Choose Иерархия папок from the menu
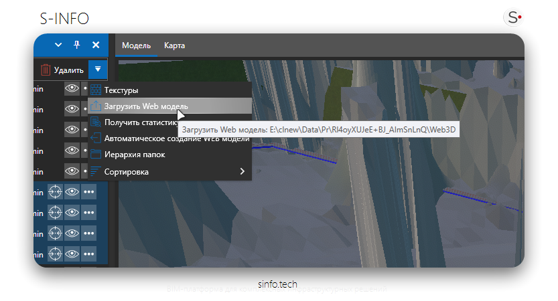This screenshot has width=558, height=301. point(134,155)
